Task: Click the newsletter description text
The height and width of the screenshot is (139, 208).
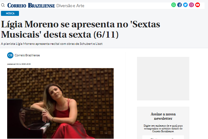Action: (163, 128)
